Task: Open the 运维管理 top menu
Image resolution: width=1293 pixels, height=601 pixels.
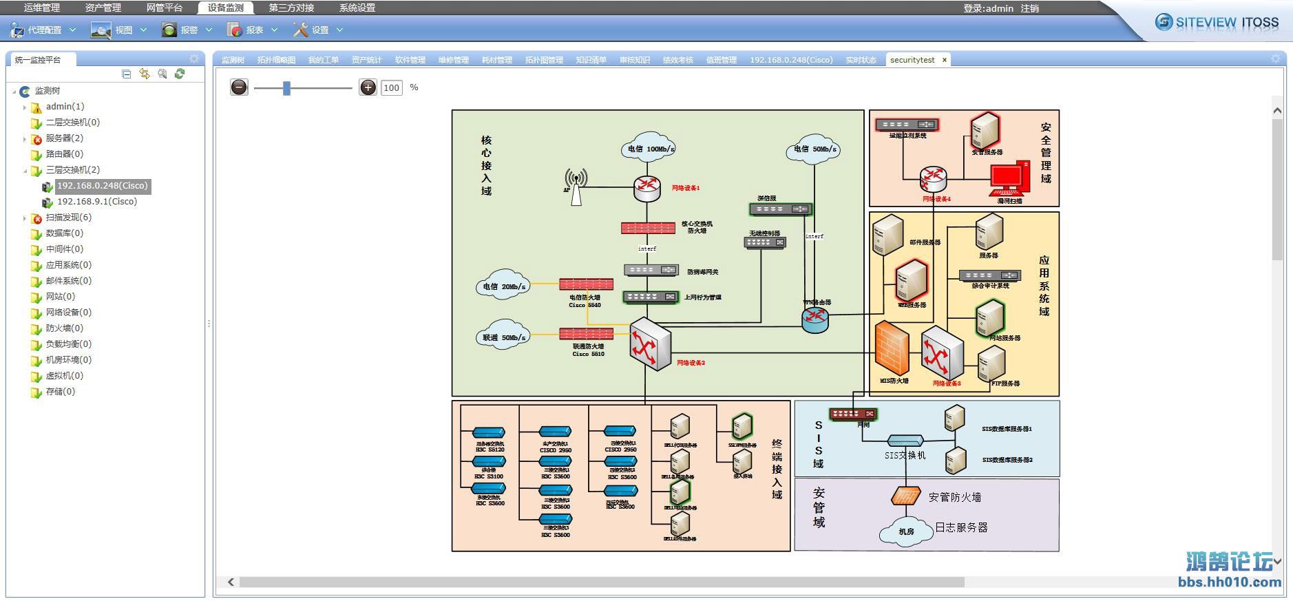Action: tap(42, 8)
